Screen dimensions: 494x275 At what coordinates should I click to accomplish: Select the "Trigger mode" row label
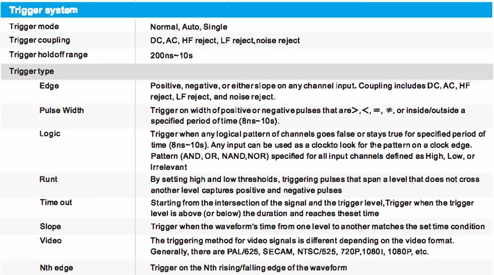[x=34, y=27]
